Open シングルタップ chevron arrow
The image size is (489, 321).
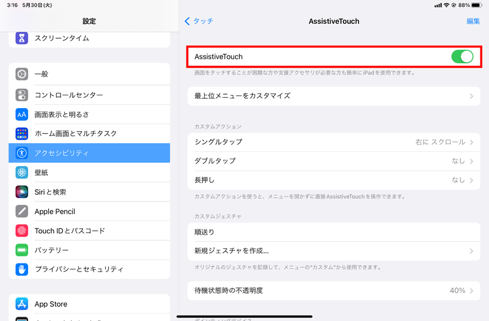click(x=471, y=142)
